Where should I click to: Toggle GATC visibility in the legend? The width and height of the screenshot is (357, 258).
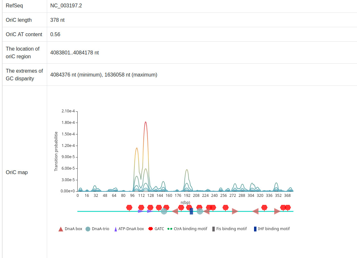pos(156,229)
